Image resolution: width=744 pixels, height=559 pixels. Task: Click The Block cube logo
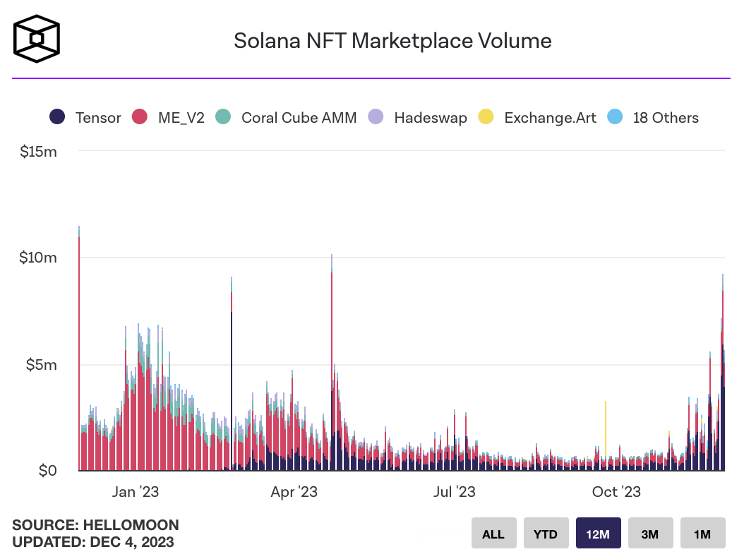tap(37, 39)
